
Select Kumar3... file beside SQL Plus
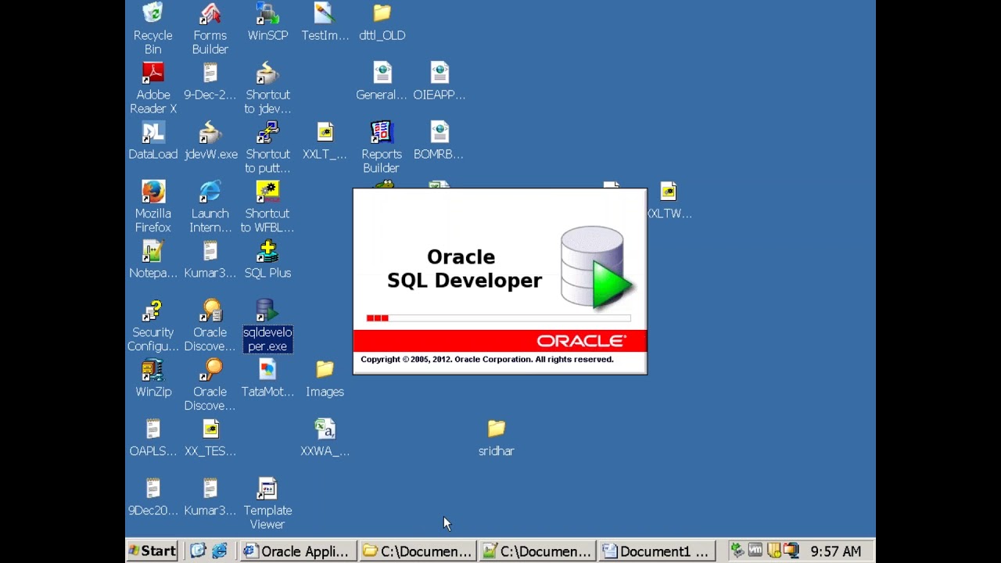click(210, 260)
